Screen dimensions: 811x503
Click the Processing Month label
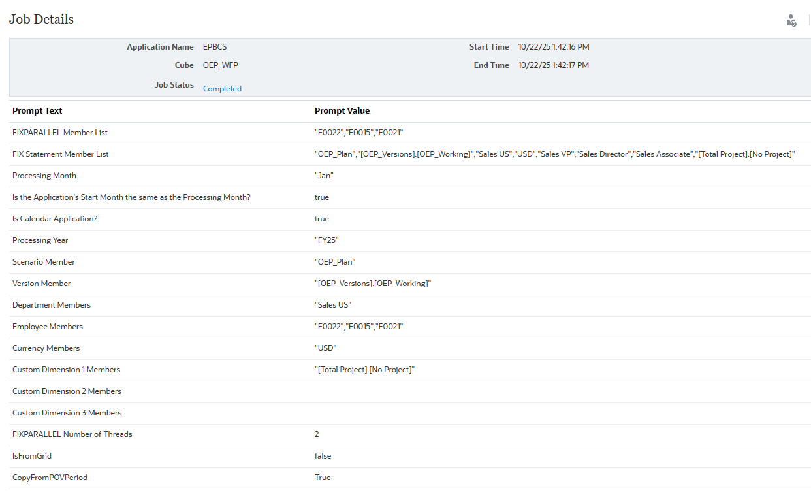pyautogui.click(x=44, y=176)
